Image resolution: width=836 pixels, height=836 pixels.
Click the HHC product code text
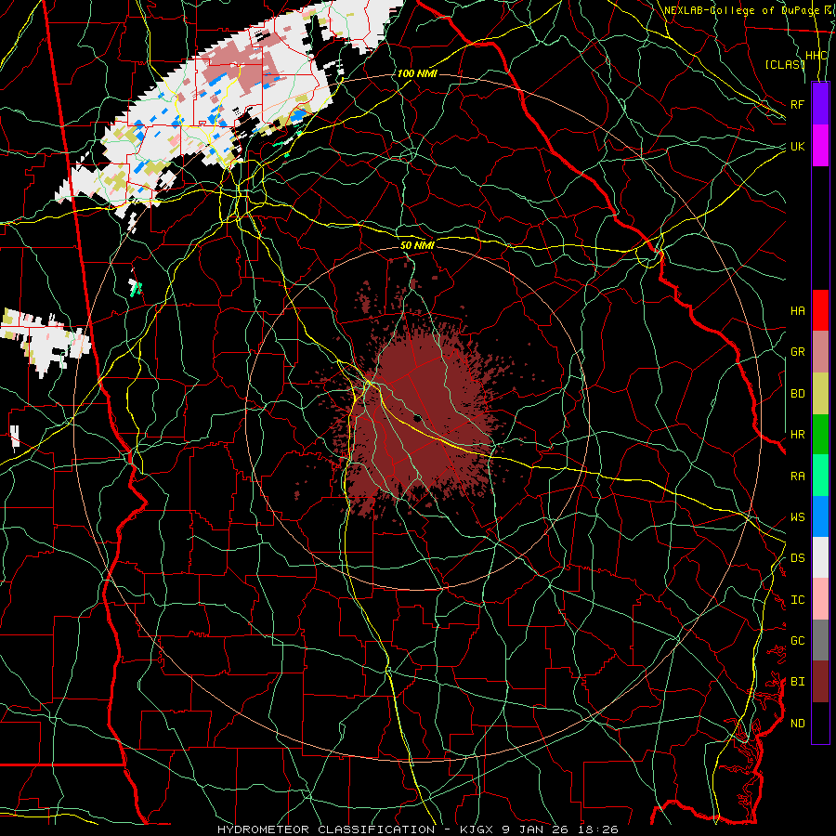tap(816, 56)
